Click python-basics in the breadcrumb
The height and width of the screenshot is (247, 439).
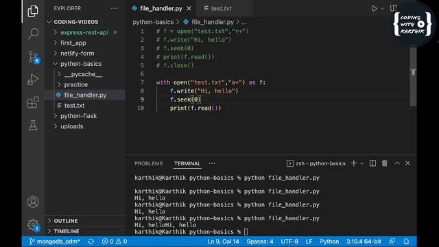pyautogui.click(x=153, y=22)
